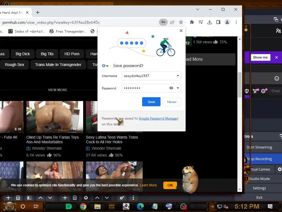Open the Windows Start button
Viewport: 282px width, 212px height.
10,206
